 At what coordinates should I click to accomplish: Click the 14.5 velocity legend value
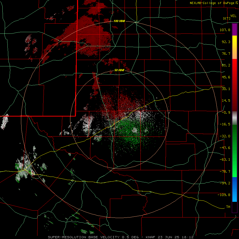pos(226,101)
